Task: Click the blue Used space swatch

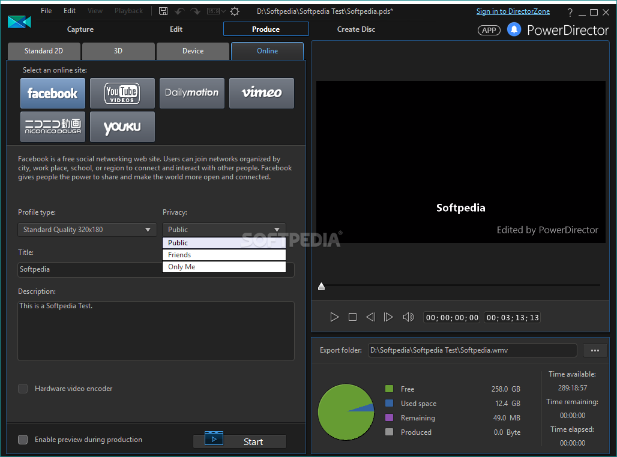Action: 389,403
